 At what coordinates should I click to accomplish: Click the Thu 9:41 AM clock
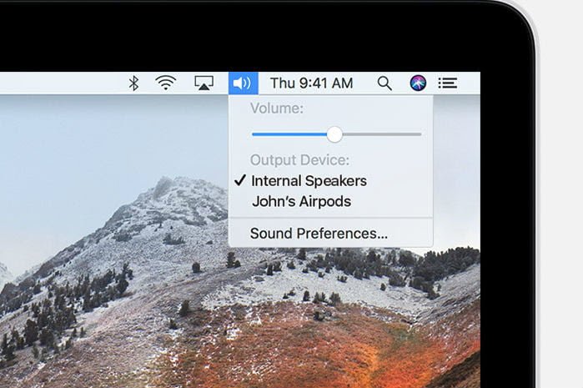[311, 83]
